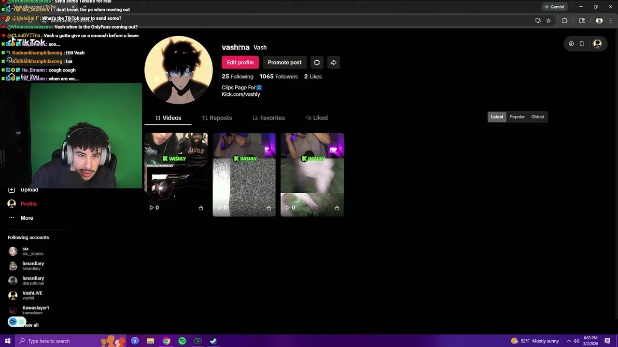618x347 pixels.
Task: Expand More options in the sidebar
Action: (x=21, y=218)
